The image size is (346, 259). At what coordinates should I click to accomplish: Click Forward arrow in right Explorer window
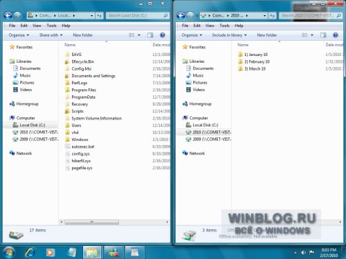tap(190, 15)
